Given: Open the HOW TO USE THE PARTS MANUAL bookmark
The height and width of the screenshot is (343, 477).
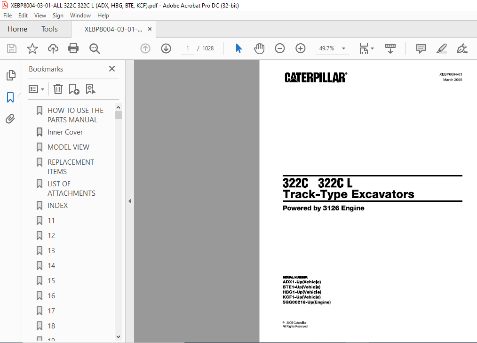Looking at the screenshot, I should tap(75, 115).
